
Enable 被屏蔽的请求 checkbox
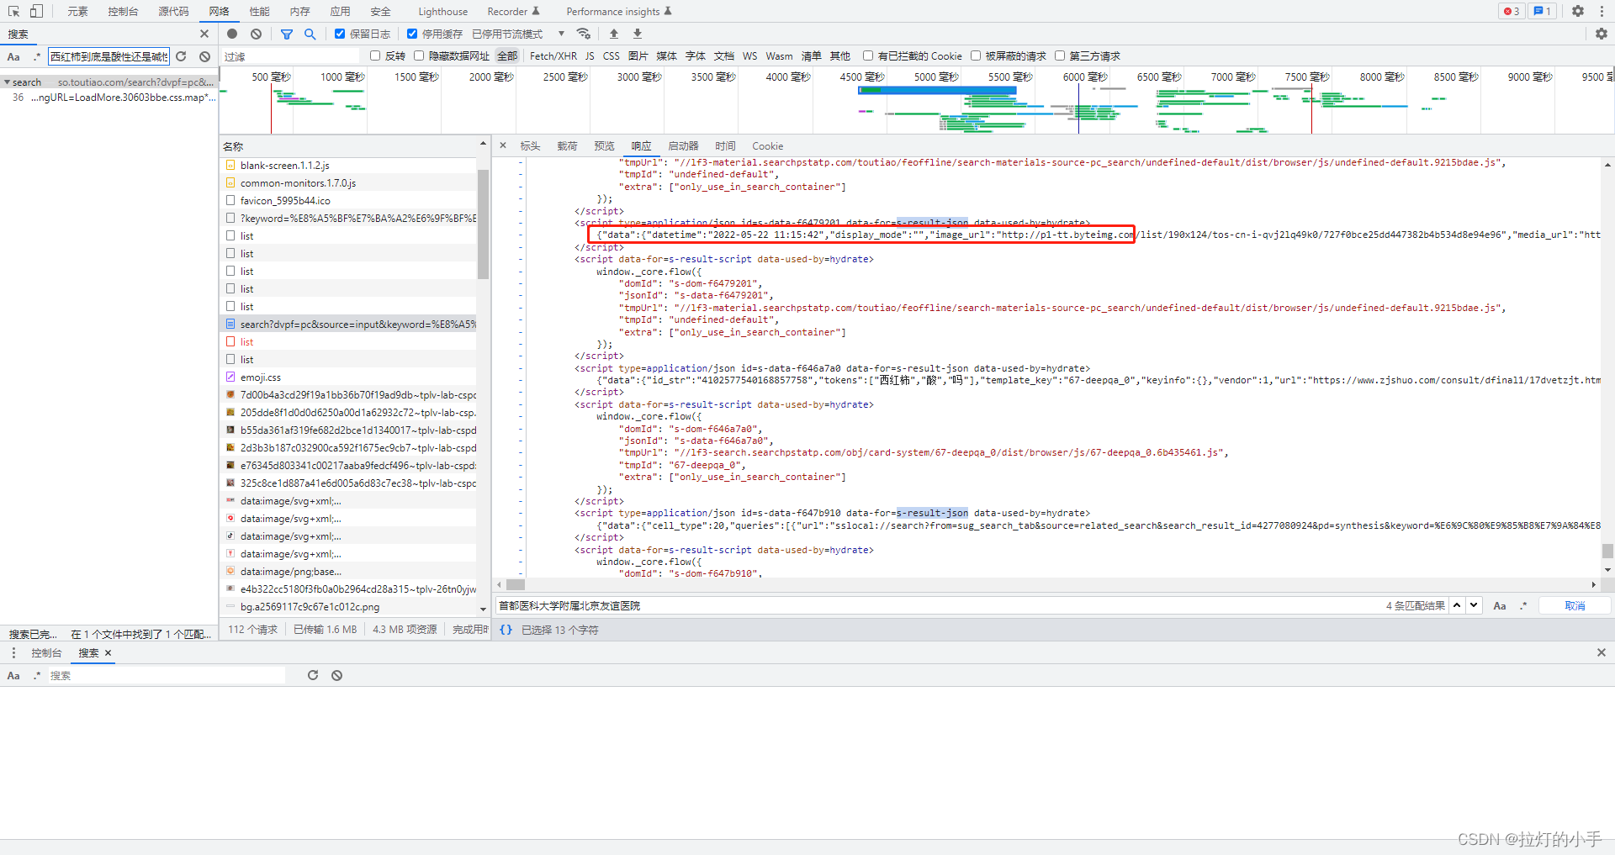[976, 55]
